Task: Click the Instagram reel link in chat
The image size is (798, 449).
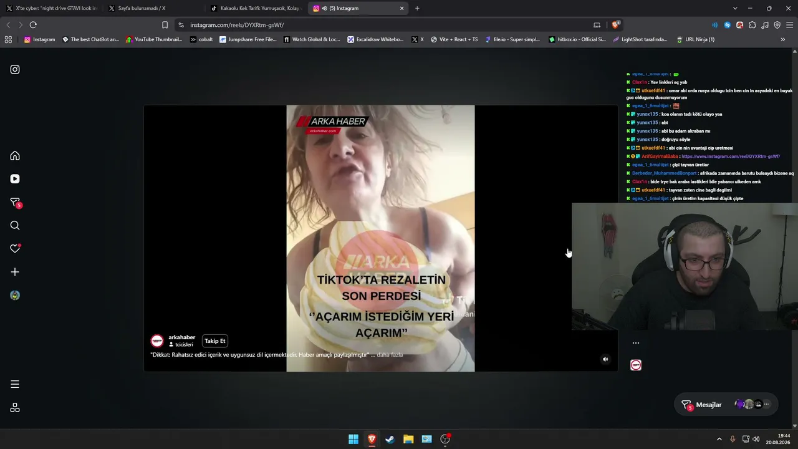Action: [731, 157]
